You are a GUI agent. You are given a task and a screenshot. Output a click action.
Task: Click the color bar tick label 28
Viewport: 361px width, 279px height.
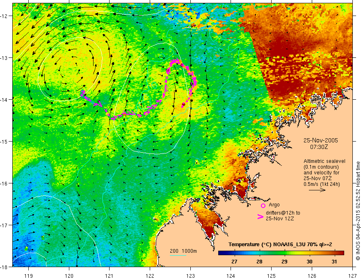259,261
